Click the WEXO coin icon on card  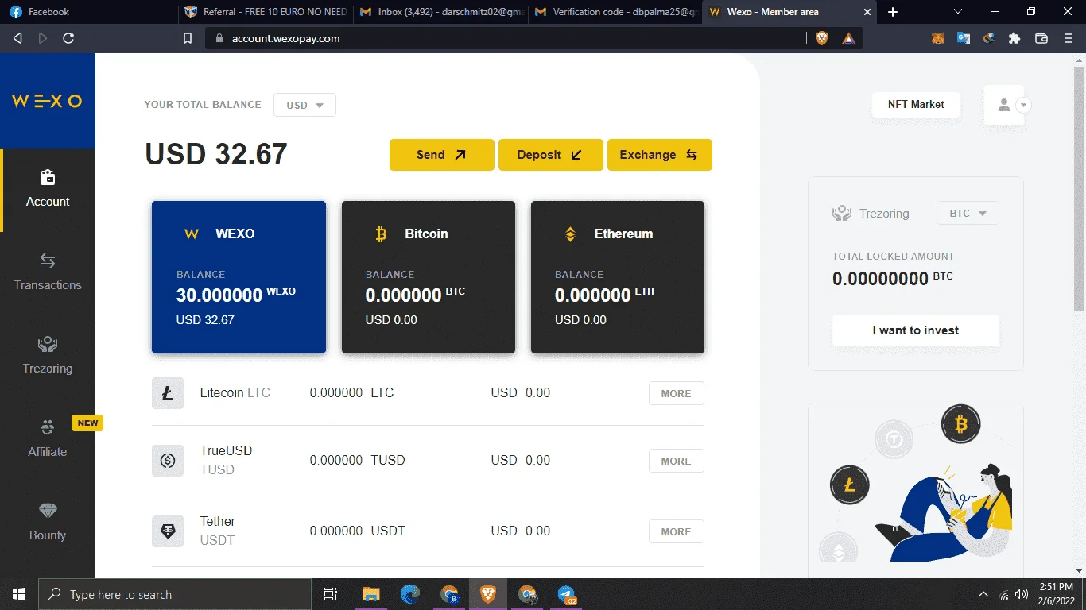191,234
